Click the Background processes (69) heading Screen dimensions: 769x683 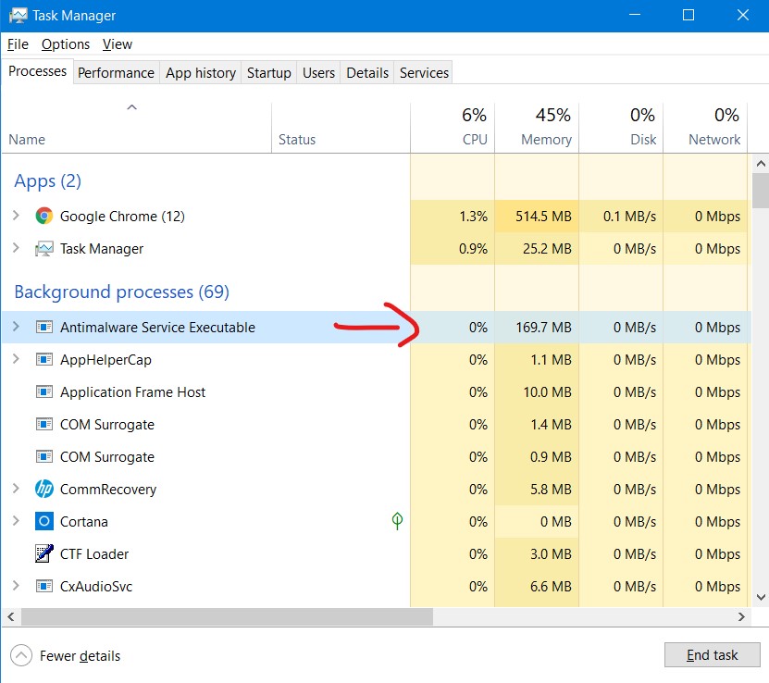(x=121, y=292)
